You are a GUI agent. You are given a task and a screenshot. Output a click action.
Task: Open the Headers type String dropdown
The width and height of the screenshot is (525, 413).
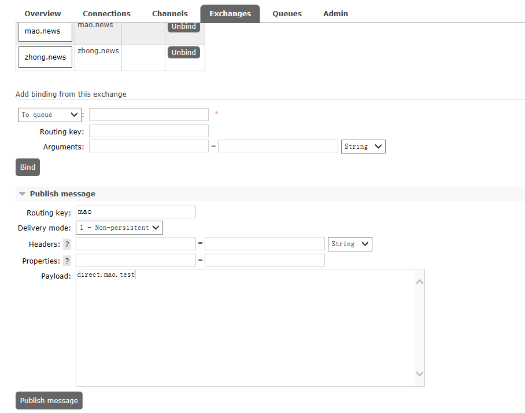(x=350, y=244)
